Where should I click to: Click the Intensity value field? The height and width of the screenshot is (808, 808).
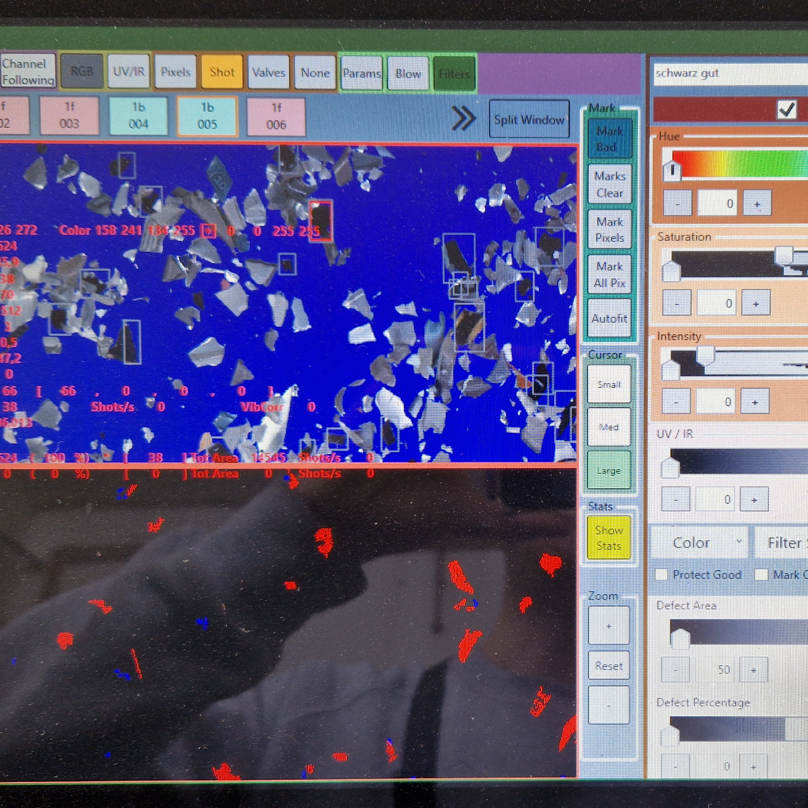pyautogui.click(x=715, y=401)
